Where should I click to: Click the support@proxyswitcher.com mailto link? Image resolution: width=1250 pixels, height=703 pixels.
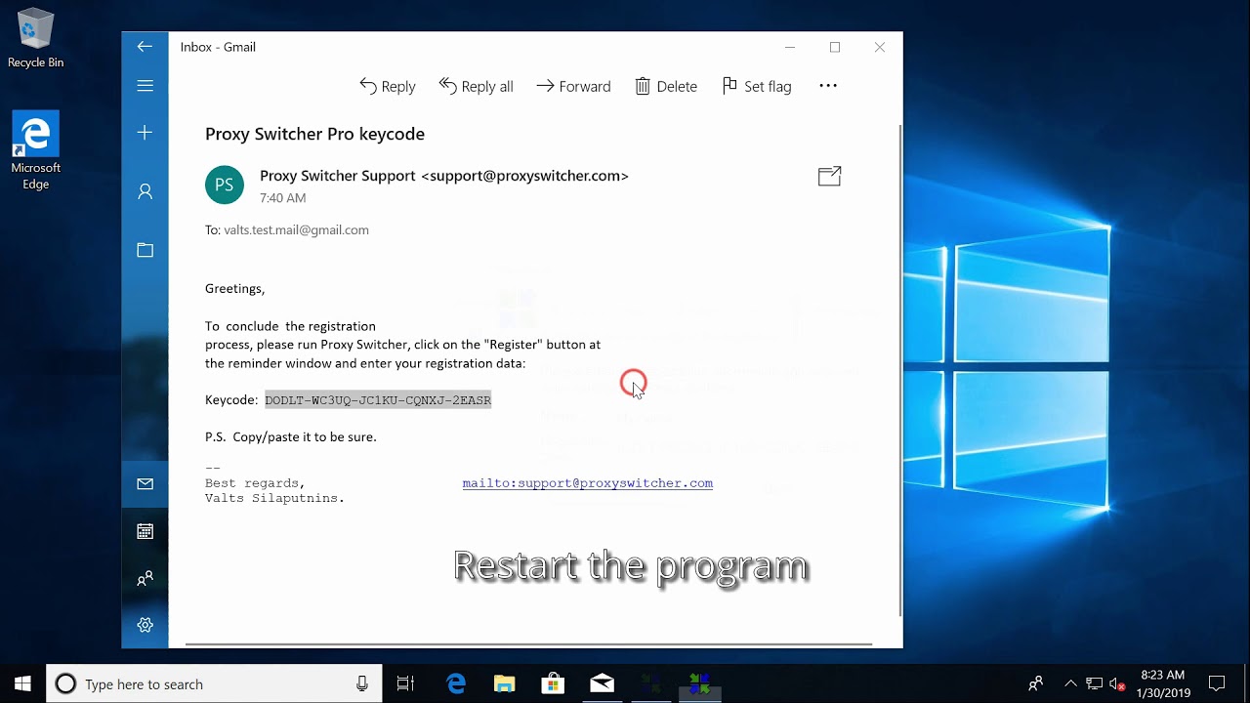pos(587,483)
